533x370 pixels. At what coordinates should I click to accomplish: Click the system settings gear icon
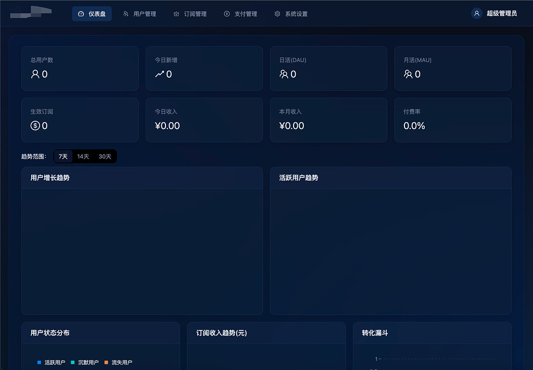pyautogui.click(x=277, y=14)
